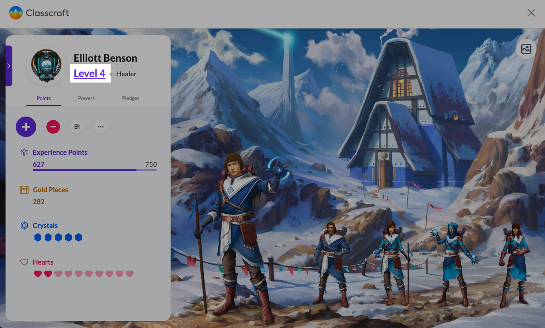This screenshot has width=545, height=328.
Task: Click the Gold Pieces chest icon
Action: [24, 190]
